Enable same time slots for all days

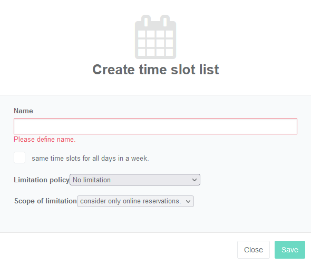coord(20,158)
